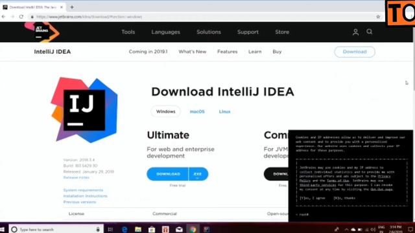Click the browser address bar URL
This screenshot has width=415, height=233.
pos(89,17)
